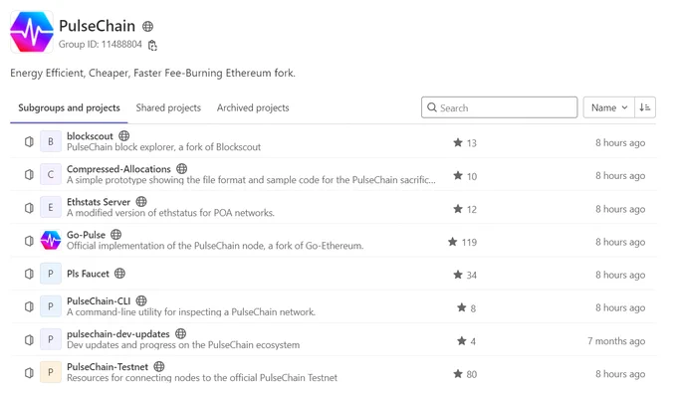Click the star icon for pulsechain-dev-updates
Image resolution: width=677 pixels, height=394 pixels.
(462, 341)
